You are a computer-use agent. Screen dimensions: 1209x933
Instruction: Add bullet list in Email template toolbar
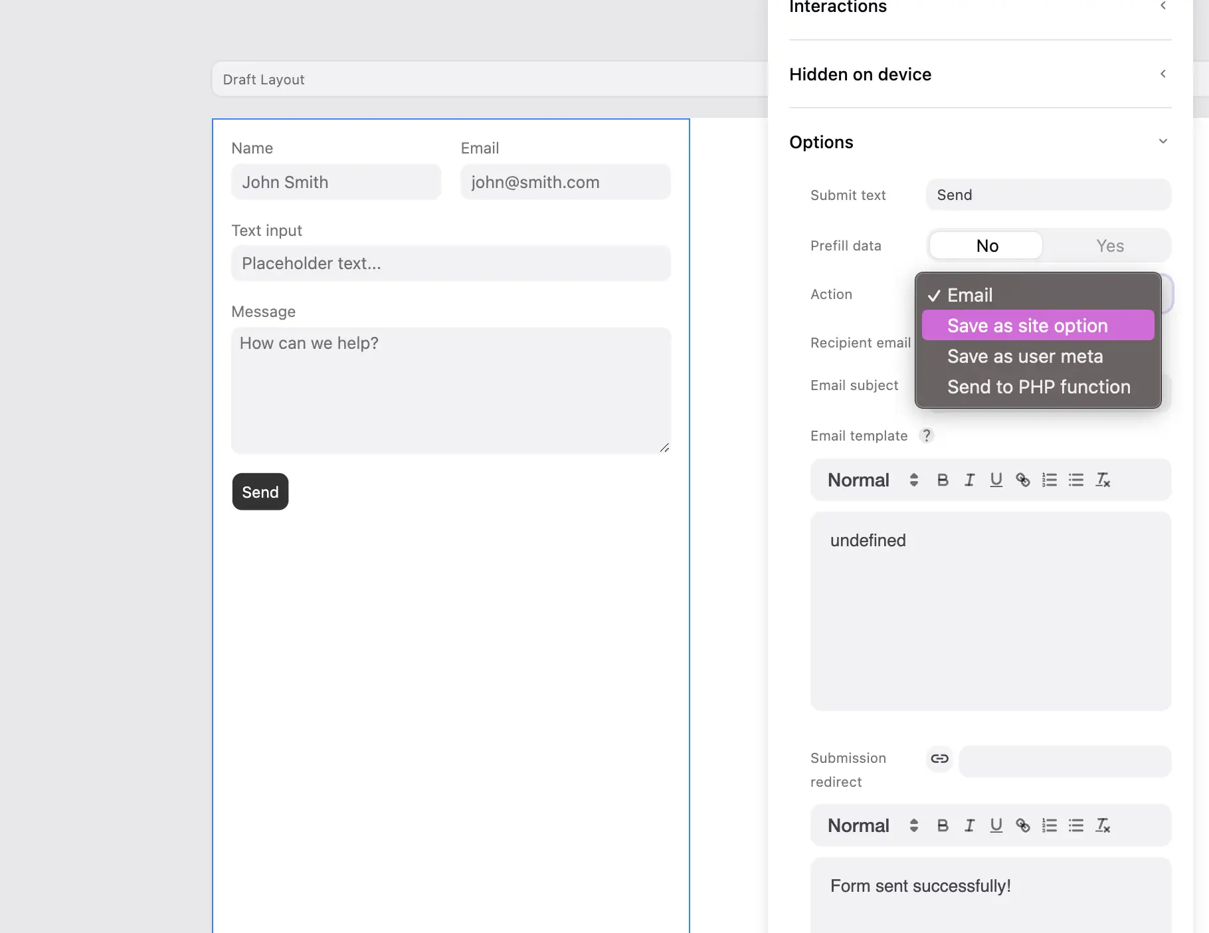pos(1076,480)
